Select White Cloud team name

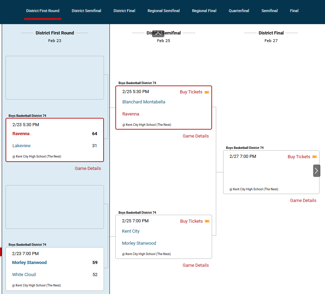24,275
